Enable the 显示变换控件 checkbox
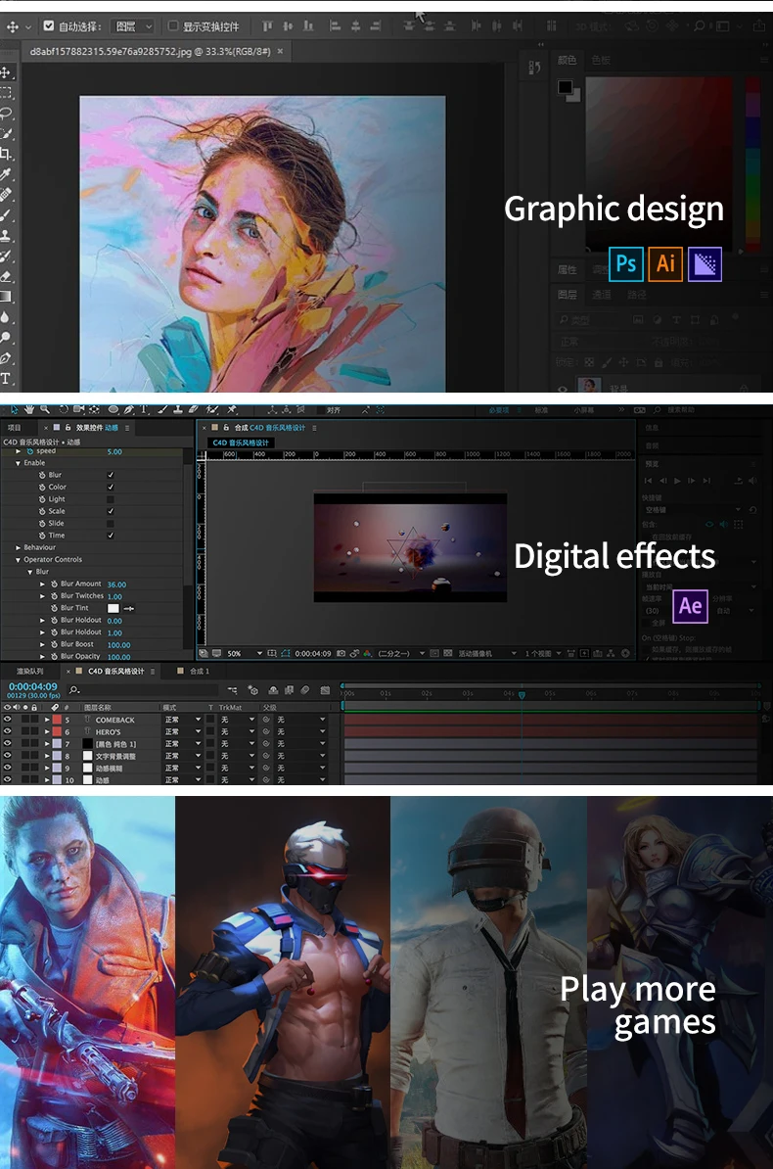Screen dimensions: 773x1169 tap(173, 26)
